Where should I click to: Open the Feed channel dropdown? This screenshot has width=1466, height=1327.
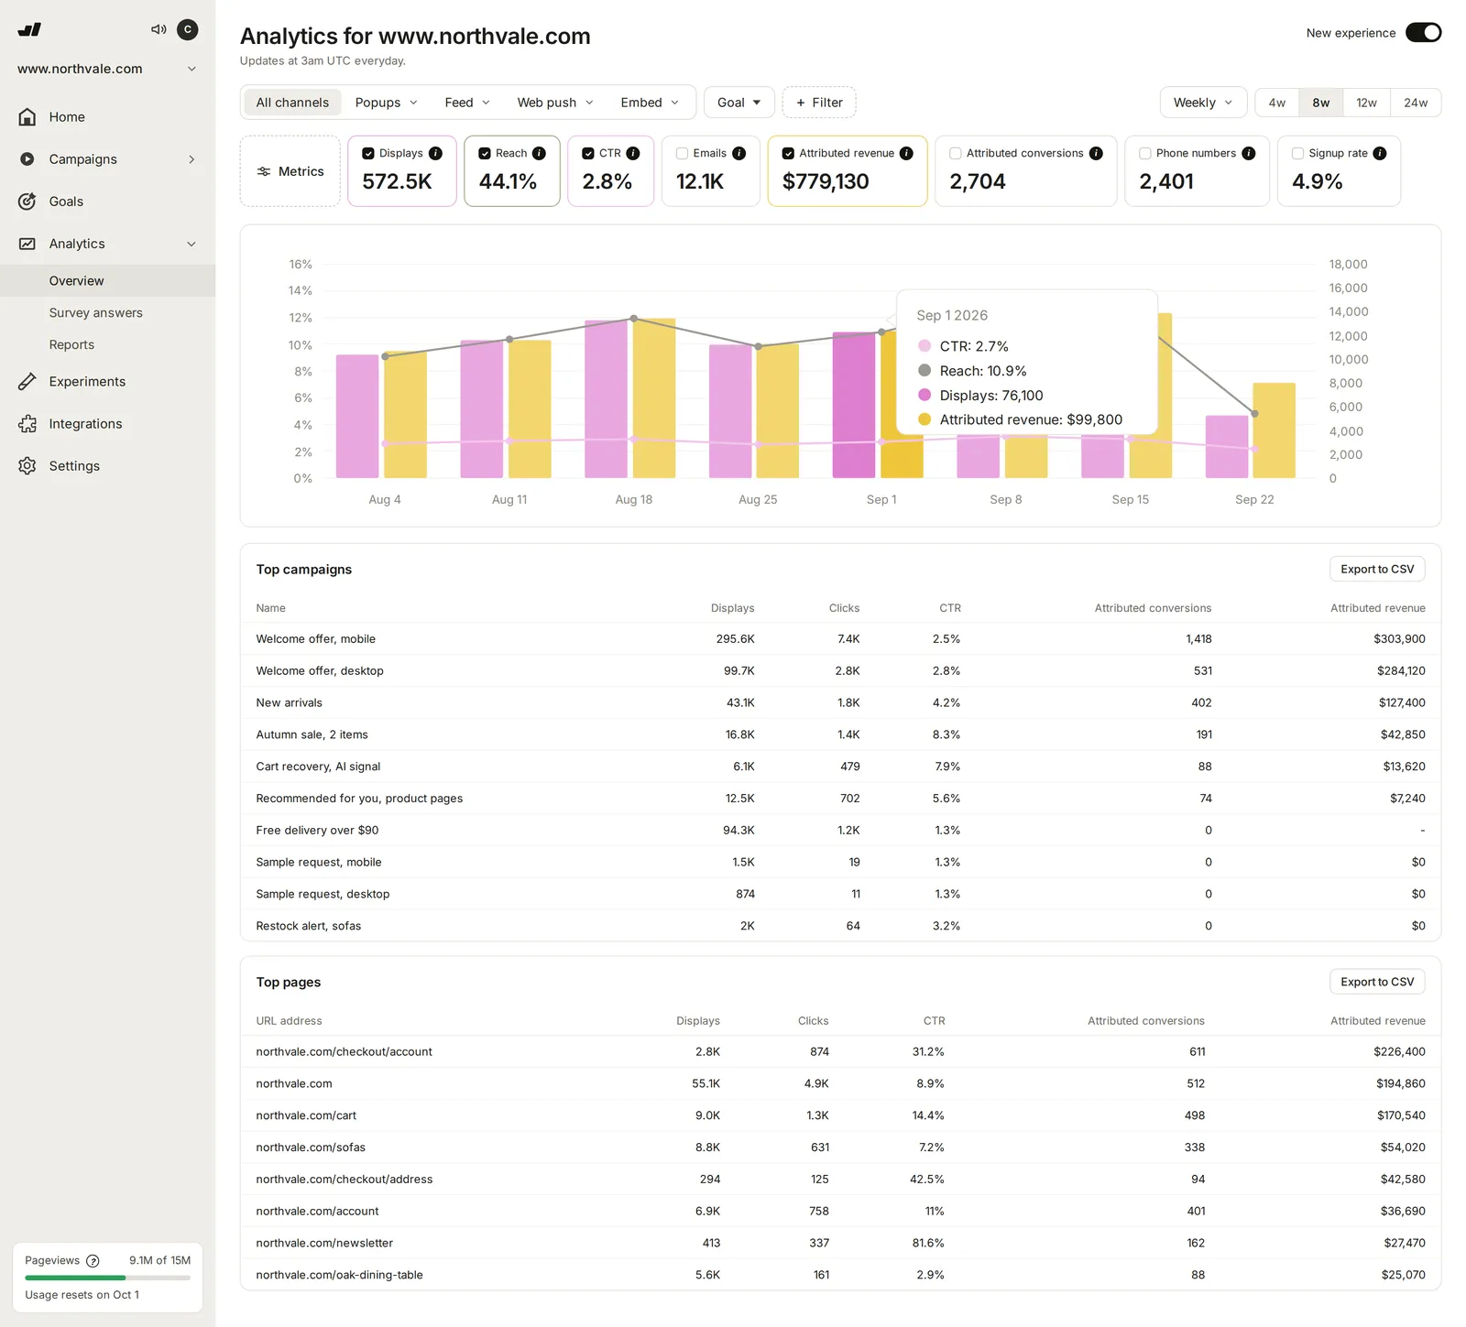click(x=467, y=103)
